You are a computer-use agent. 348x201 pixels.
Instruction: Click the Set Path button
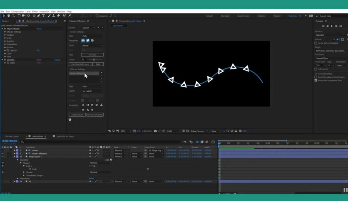pyautogui.click(x=92, y=55)
